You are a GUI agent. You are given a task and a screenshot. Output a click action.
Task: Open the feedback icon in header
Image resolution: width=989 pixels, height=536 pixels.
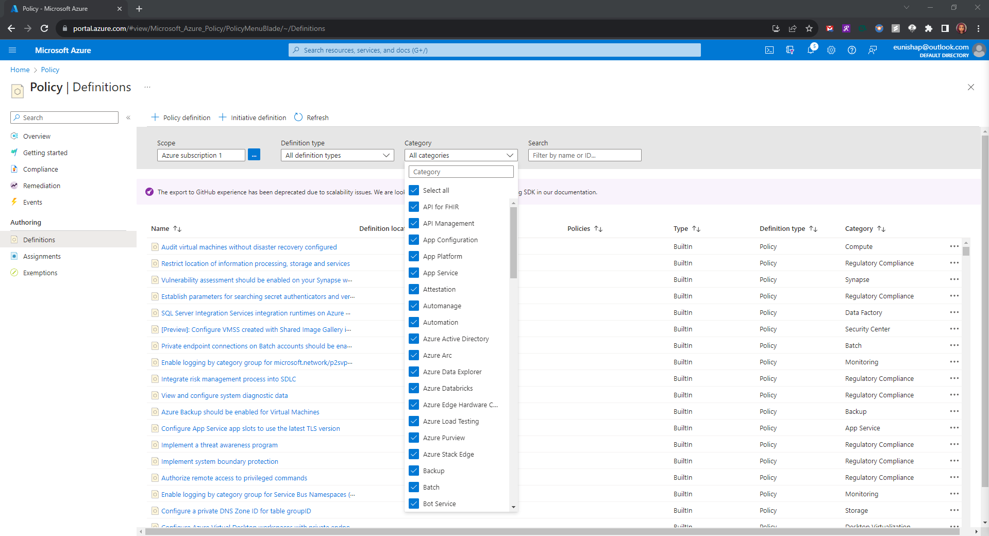click(873, 50)
